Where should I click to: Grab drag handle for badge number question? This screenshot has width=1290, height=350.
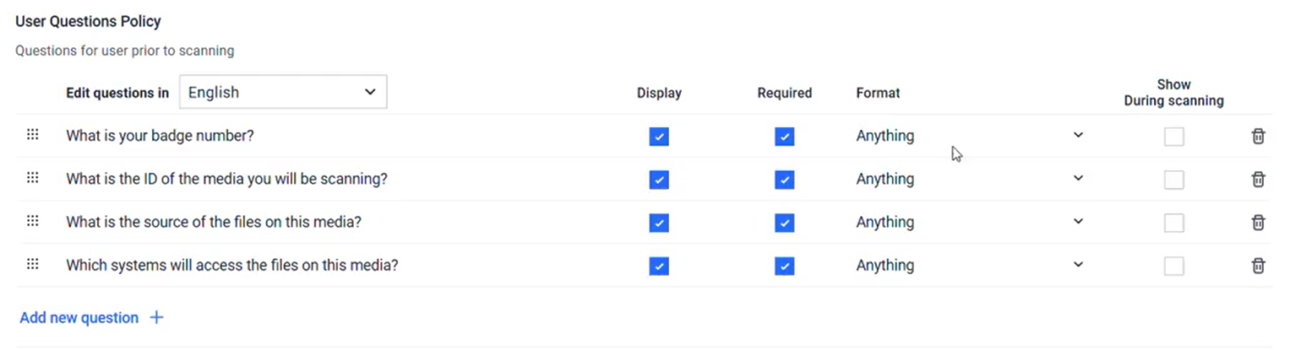[x=33, y=135]
